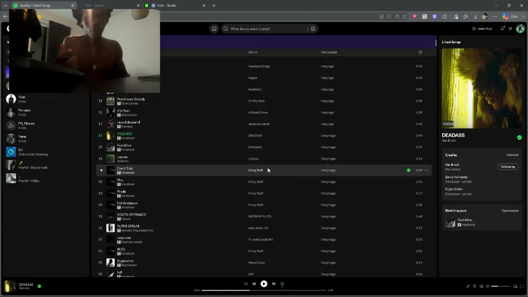
Task: Open the Browse icon in search bar
Action: point(313,29)
